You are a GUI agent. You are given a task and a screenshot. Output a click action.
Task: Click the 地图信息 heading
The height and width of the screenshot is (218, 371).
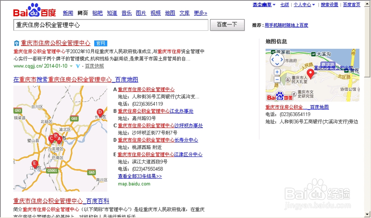point(276,42)
